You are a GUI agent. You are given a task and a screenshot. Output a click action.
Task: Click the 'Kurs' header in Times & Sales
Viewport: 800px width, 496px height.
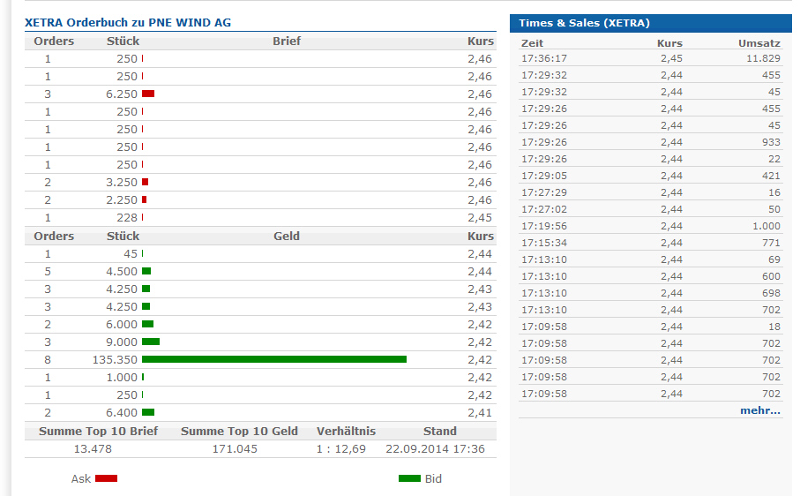(x=669, y=43)
